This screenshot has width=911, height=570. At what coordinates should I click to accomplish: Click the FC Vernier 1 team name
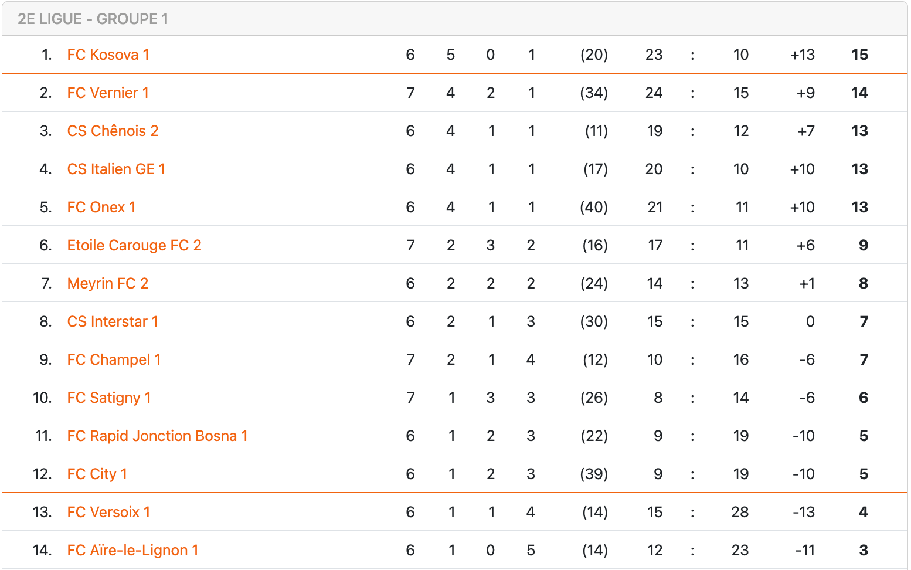point(108,93)
